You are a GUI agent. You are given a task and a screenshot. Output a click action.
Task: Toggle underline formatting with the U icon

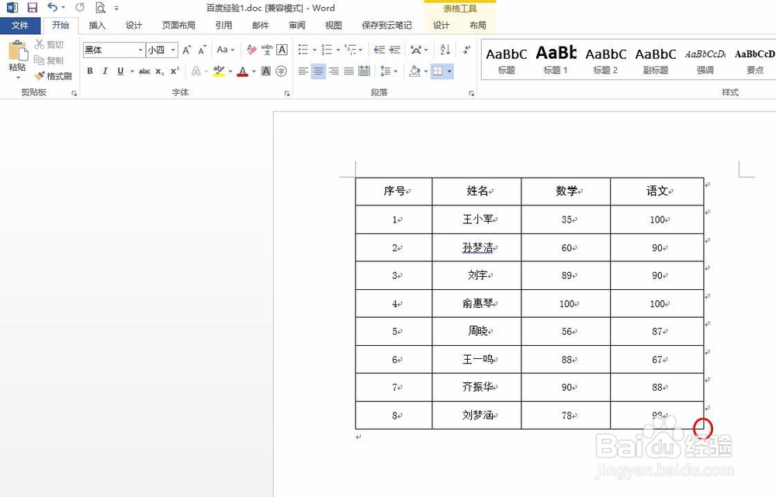tap(120, 71)
